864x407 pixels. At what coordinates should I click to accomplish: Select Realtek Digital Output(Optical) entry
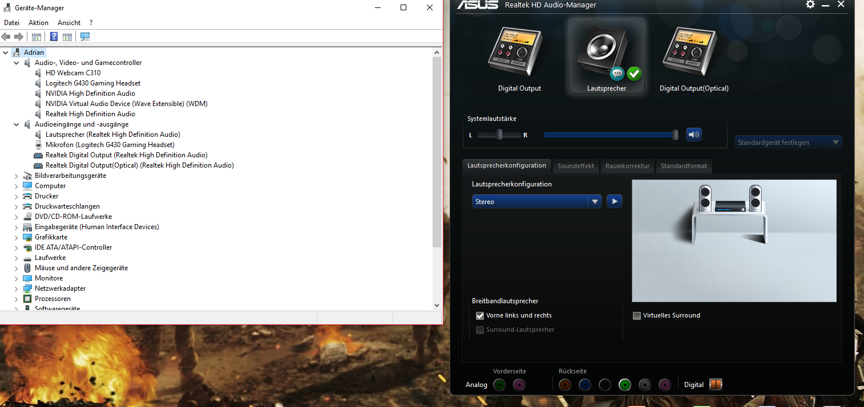140,165
